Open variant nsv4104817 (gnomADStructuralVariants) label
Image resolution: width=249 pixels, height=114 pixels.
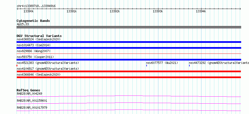(48, 69)
